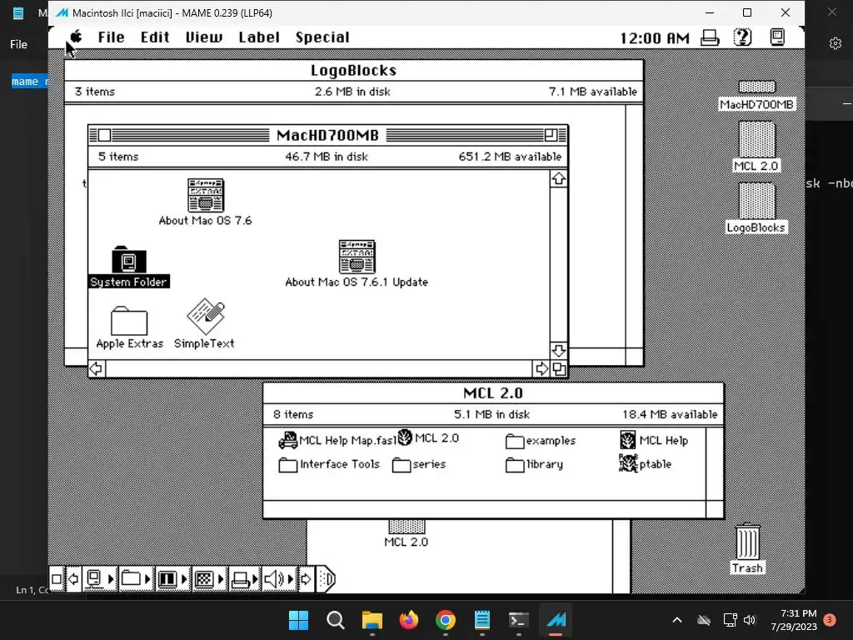Select the About Mac OS 7.6 document icon
853x640 pixels.
tap(206, 195)
